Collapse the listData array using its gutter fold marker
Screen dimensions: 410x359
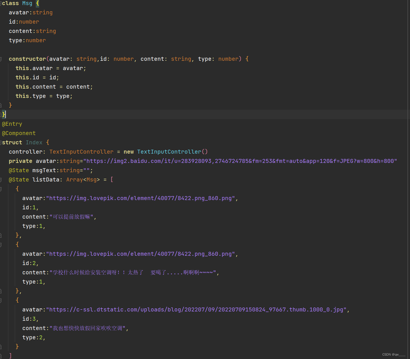[x=1, y=180]
